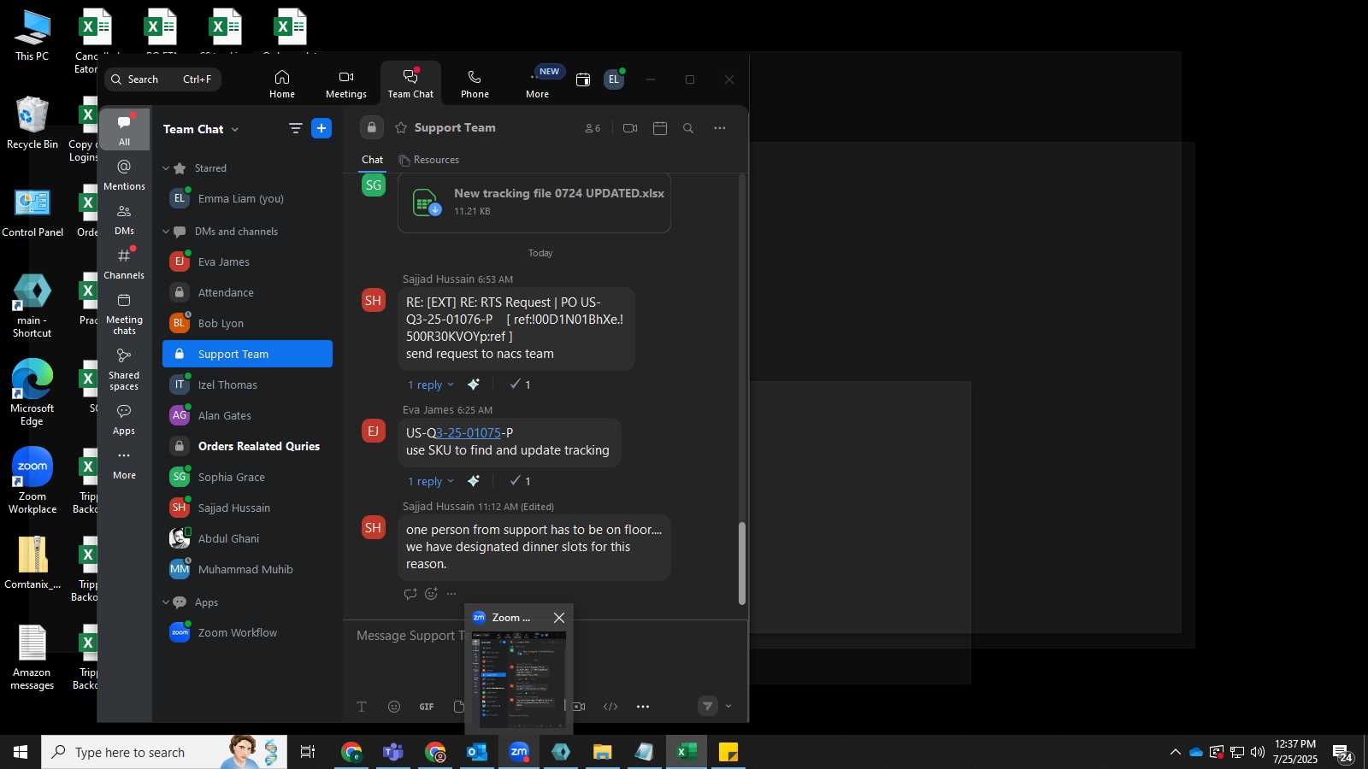Image resolution: width=1368 pixels, height=769 pixels.
Task: Star the Support Team channel
Action: (400, 127)
